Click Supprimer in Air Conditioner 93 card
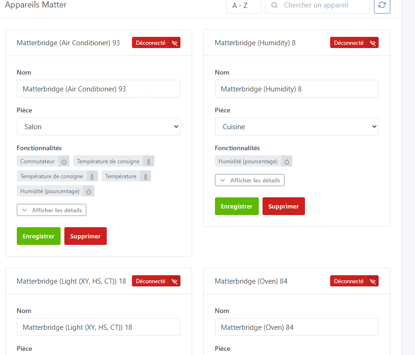The image size is (415, 355). [85, 236]
